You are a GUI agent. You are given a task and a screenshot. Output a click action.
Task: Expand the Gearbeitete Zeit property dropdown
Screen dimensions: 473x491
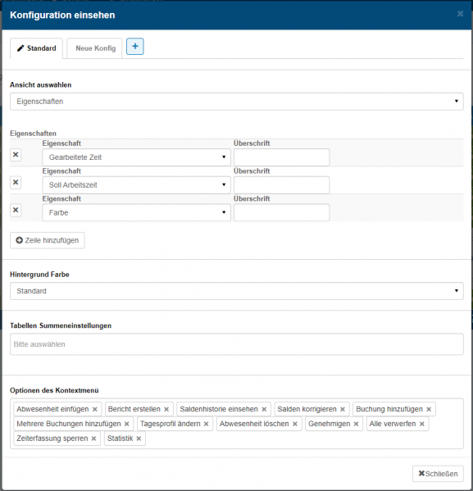(x=136, y=157)
